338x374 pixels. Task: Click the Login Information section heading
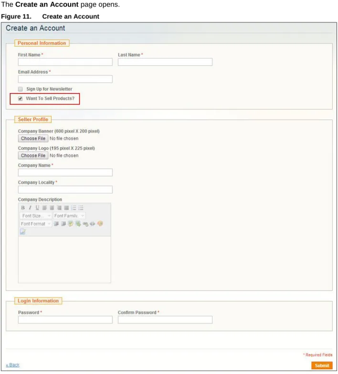tap(38, 301)
